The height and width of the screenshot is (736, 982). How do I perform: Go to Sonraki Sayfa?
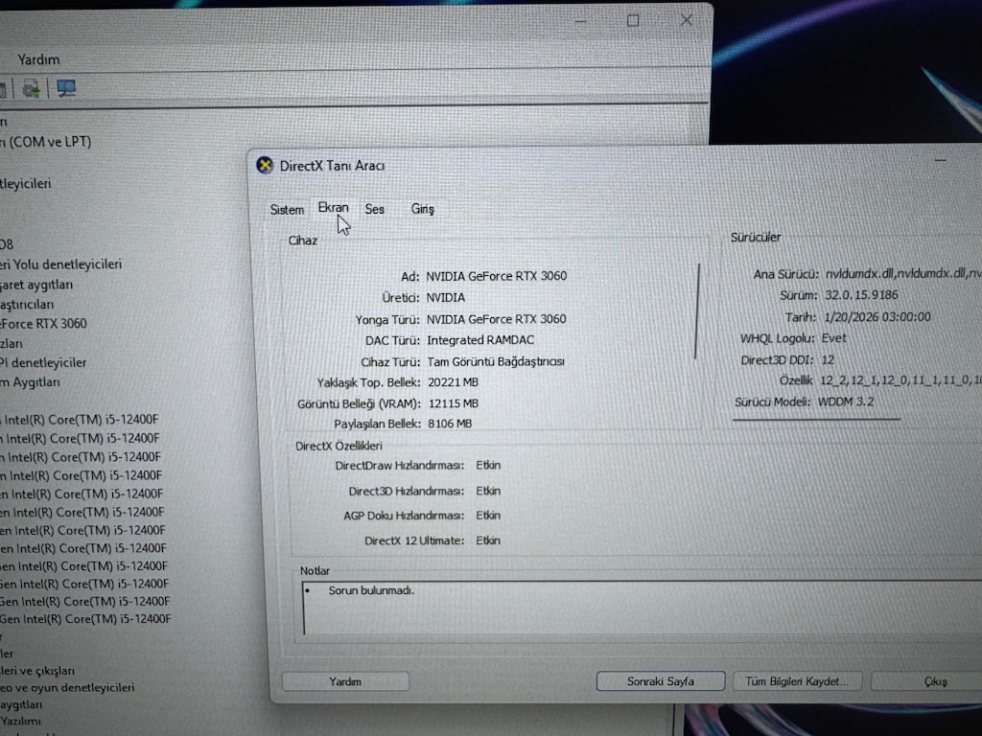(661, 681)
